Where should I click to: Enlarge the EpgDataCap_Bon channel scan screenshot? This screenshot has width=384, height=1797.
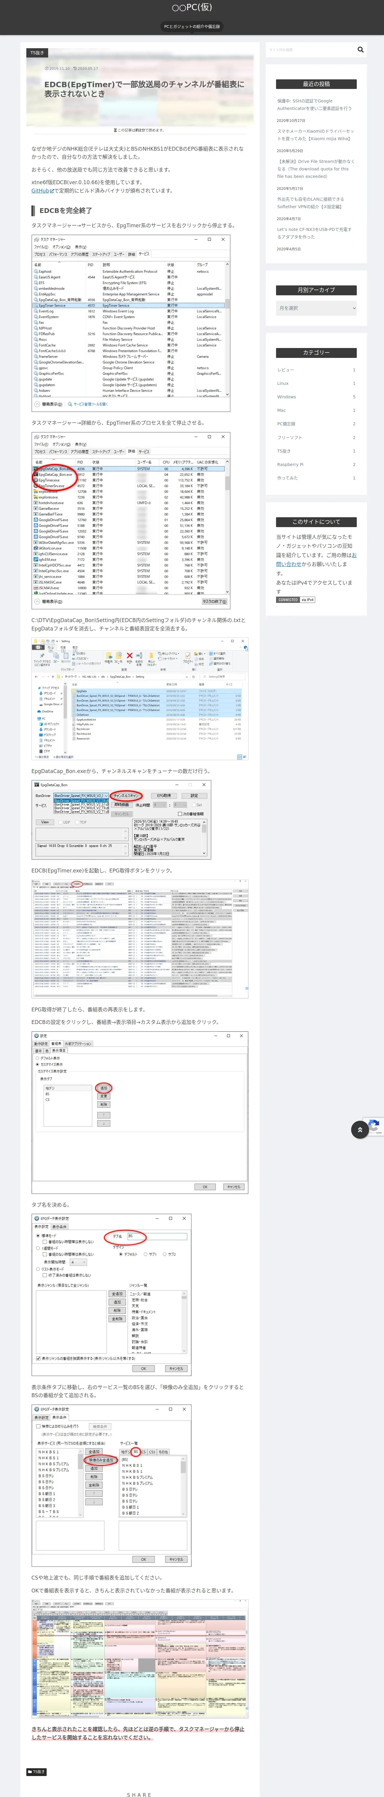(x=121, y=820)
